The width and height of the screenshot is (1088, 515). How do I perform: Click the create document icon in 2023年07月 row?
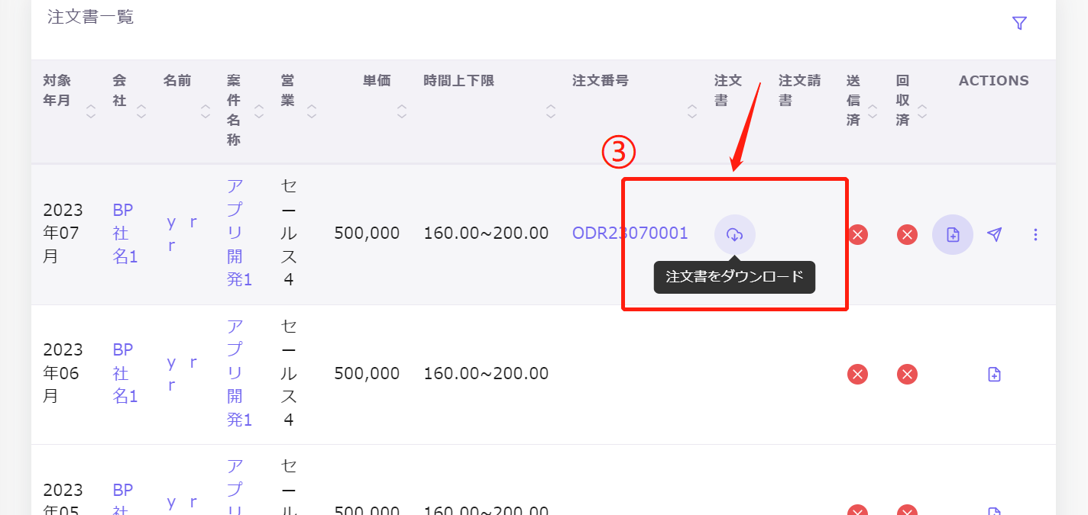tap(953, 234)
